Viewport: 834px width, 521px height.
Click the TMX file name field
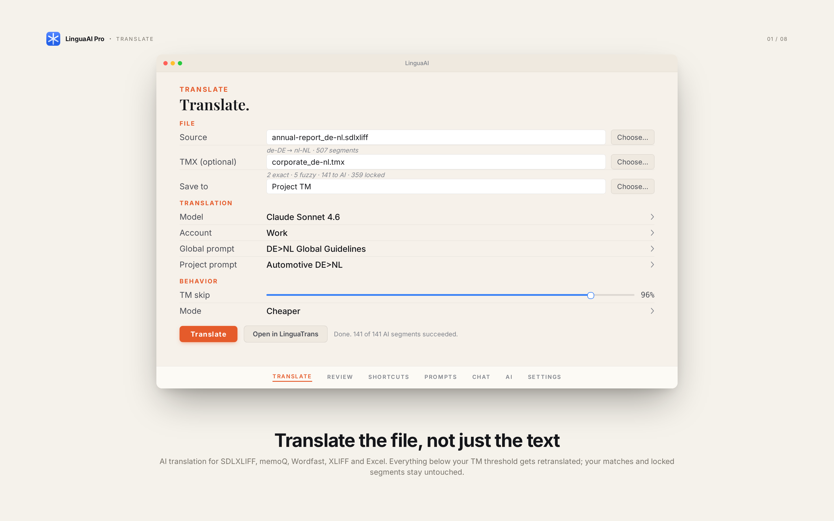pyautogui.click(x=436, y=162)
